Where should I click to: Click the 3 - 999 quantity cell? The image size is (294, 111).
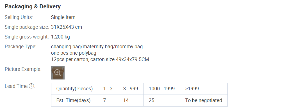(131, 89)
